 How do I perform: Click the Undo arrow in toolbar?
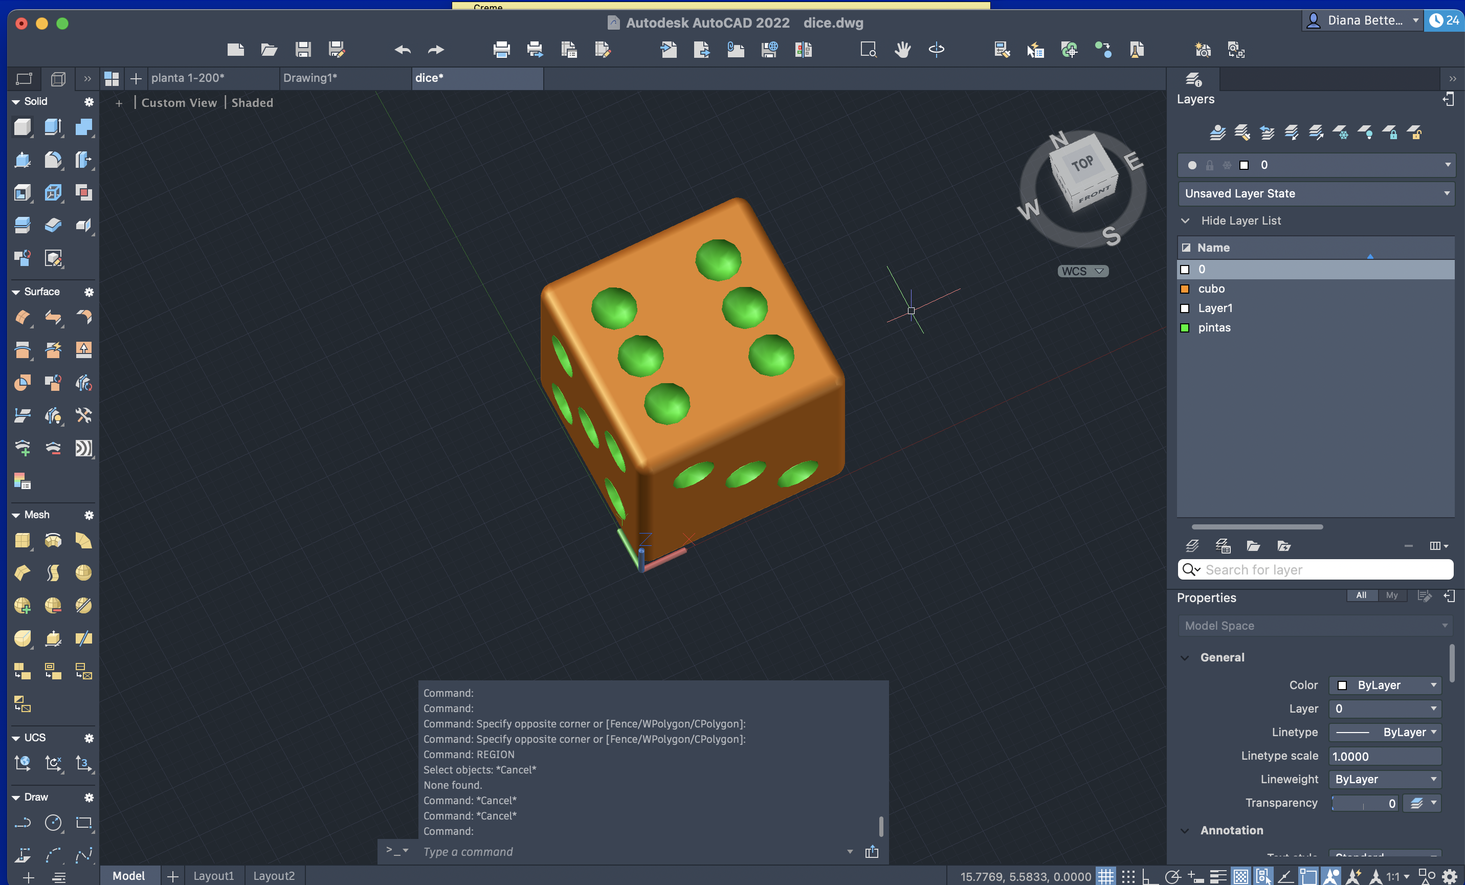click(403, 50)
